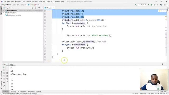Open the Refactor menu
Screen dimensions: 169x95
pyautogui.click(x=35, y=2)
